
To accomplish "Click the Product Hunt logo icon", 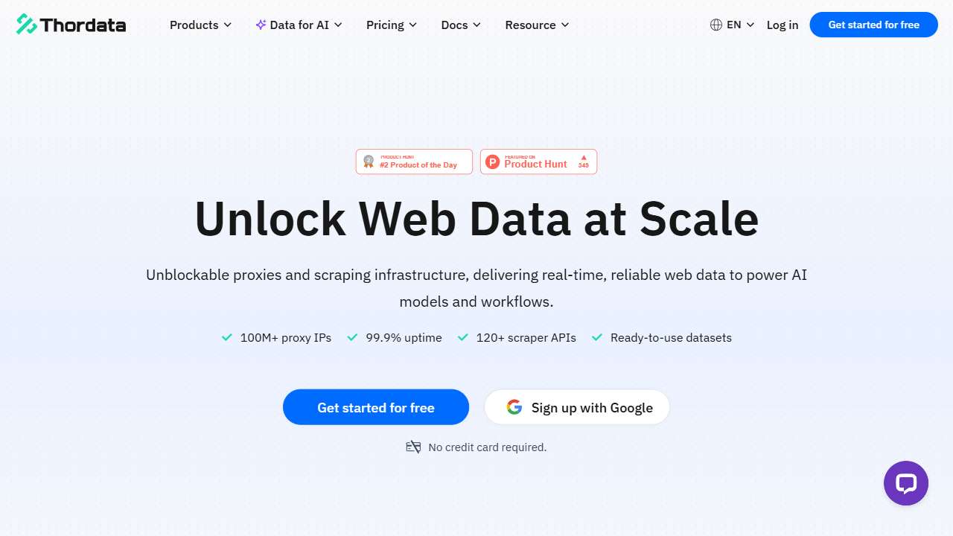I will (493, 162).
